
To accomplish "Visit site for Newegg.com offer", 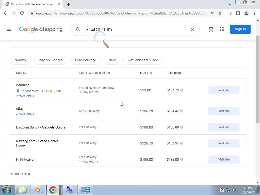I will click(x=224, y=143).
